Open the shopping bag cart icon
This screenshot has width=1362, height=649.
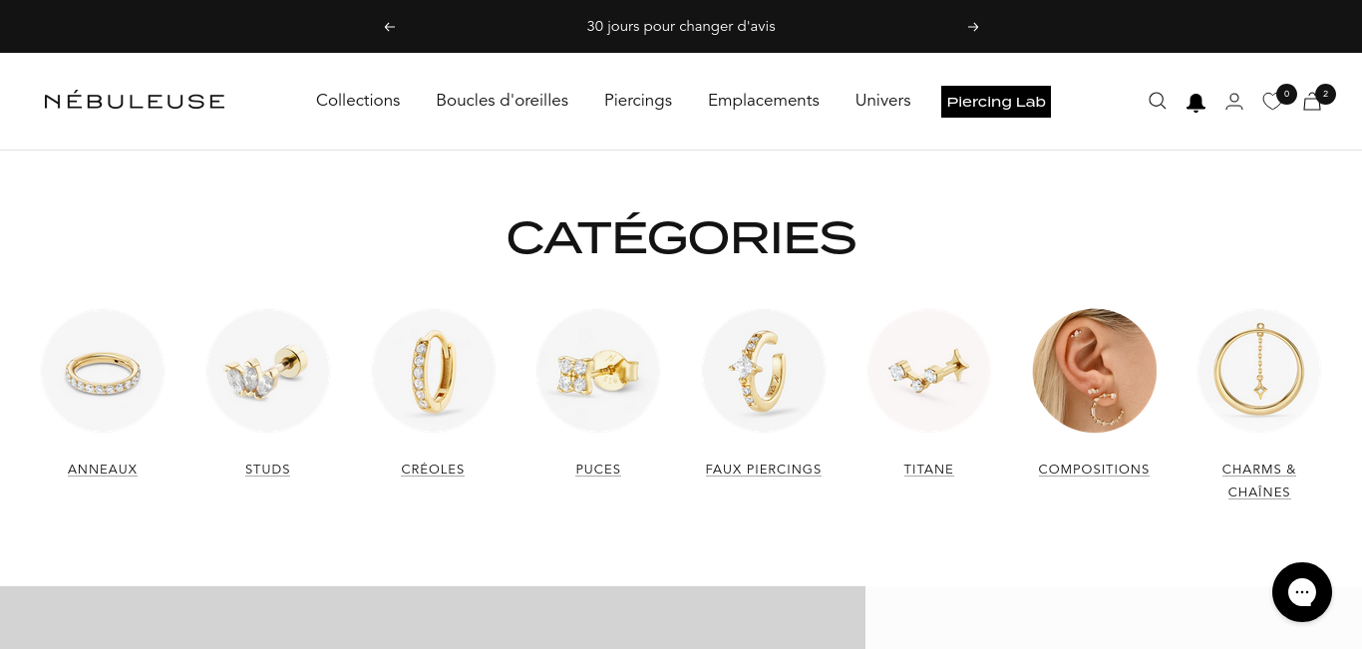point(1312,101)
